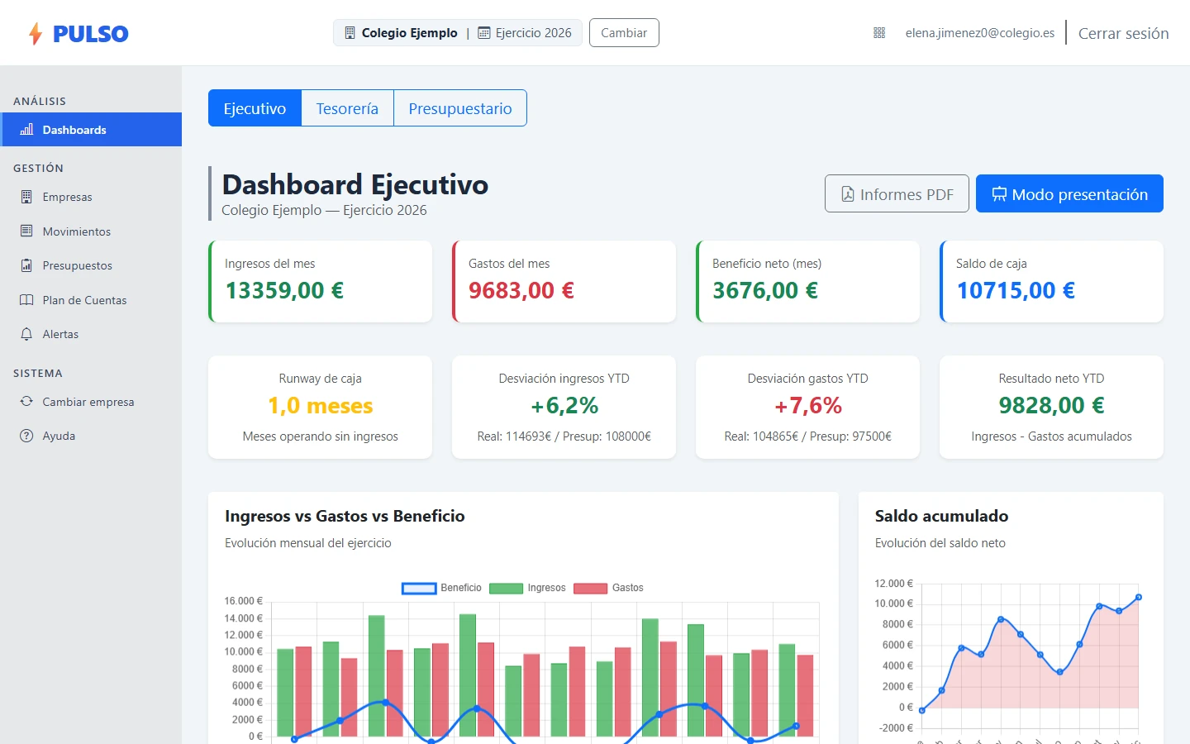Image resolution: width=1190 pixels, height=744 pixels.
Task: Open the Tesorería tab
Action: 347,108
